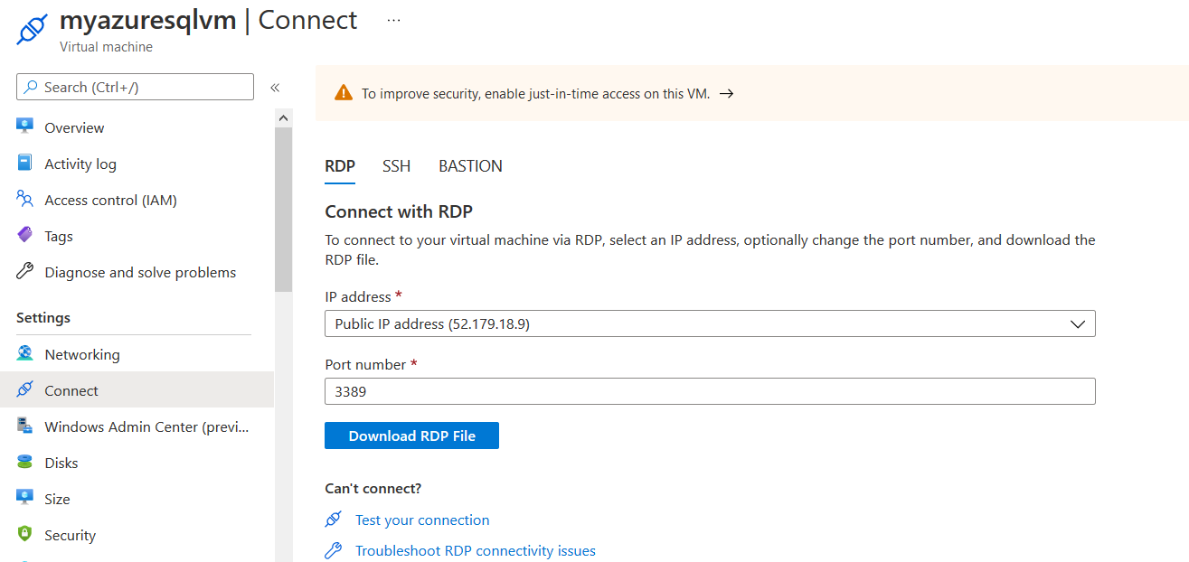Click the Download RDP File button
The width and height of the screenshot is (1189, 562).
pyautogui.click(x=411, y=436)
